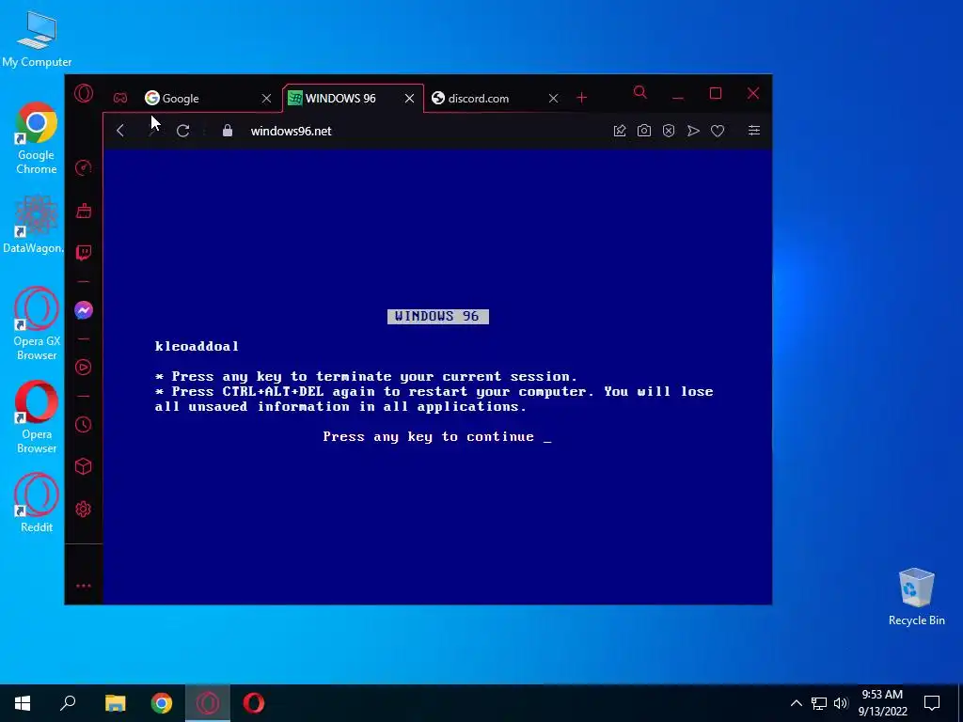The width and height of the screenshot is (963, 722).
Task: Open File Explorer from taskbar
Action: click(115, 703)
